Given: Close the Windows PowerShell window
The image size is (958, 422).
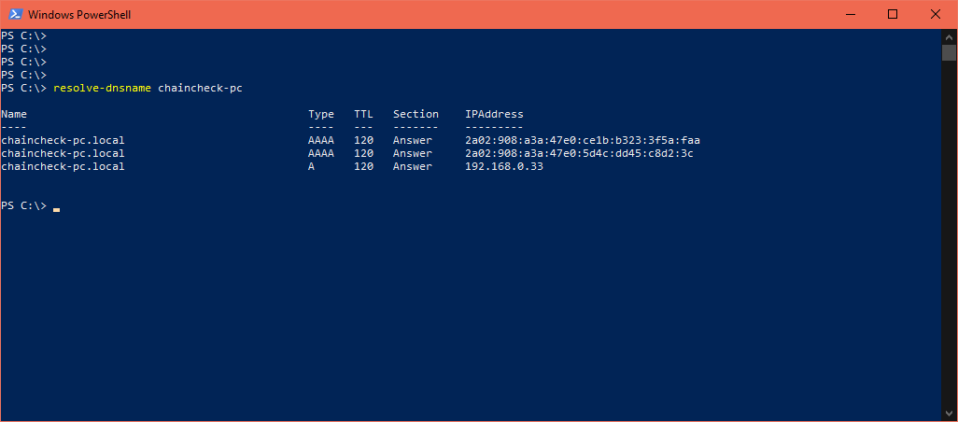Looking at the screenshot, I should pos(936,15).
